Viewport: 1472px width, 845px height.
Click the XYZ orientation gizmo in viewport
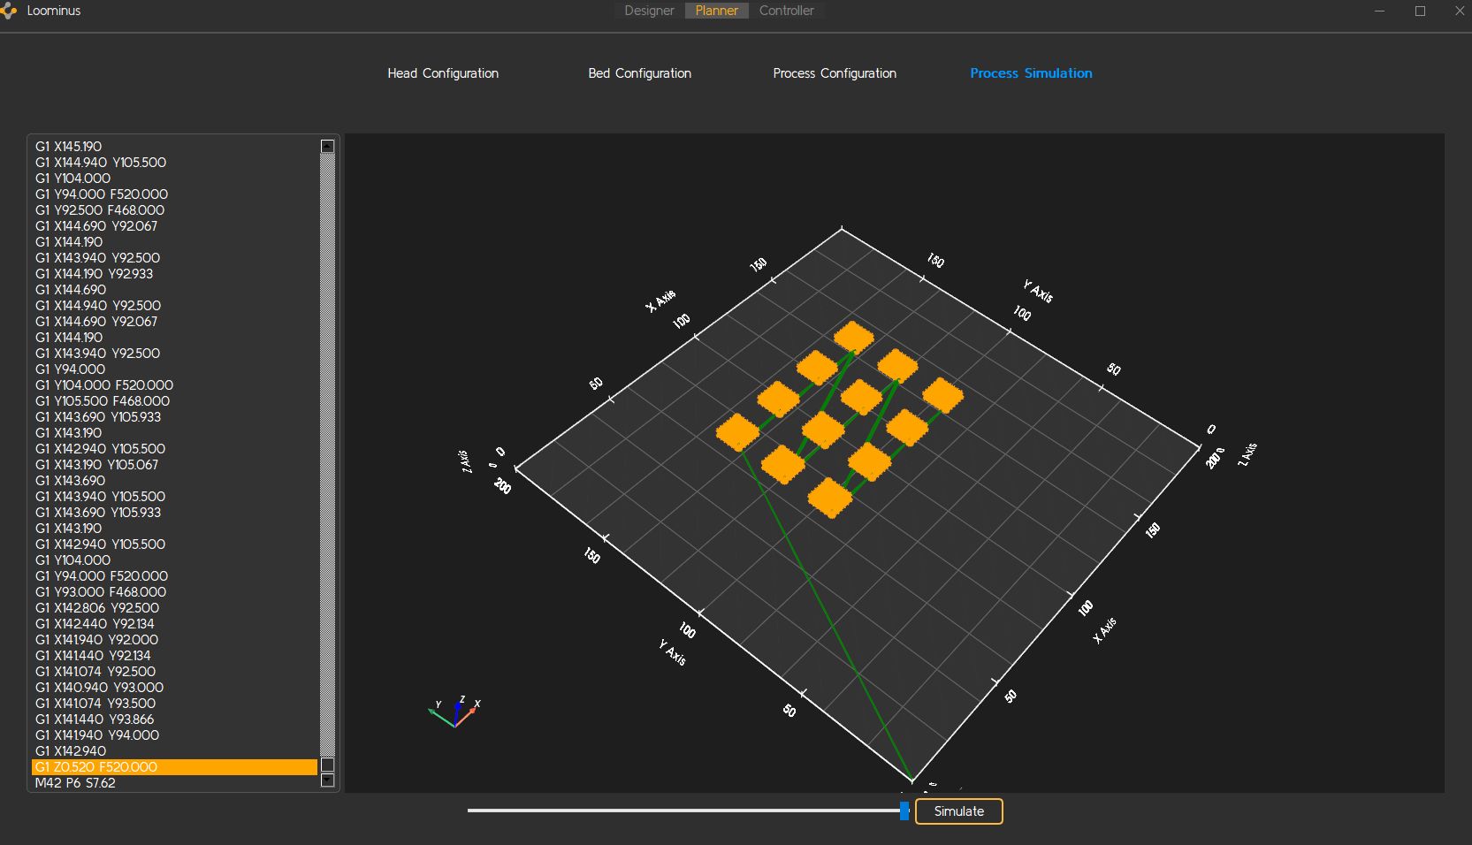click(454, 712)
